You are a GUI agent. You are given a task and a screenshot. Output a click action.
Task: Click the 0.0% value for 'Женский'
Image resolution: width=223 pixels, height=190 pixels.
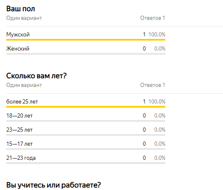pos(160,48)
